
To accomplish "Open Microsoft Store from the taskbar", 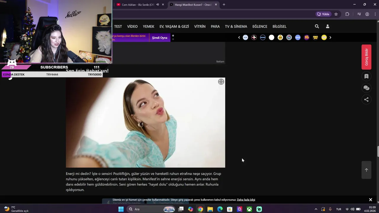I will pos(229,209).
